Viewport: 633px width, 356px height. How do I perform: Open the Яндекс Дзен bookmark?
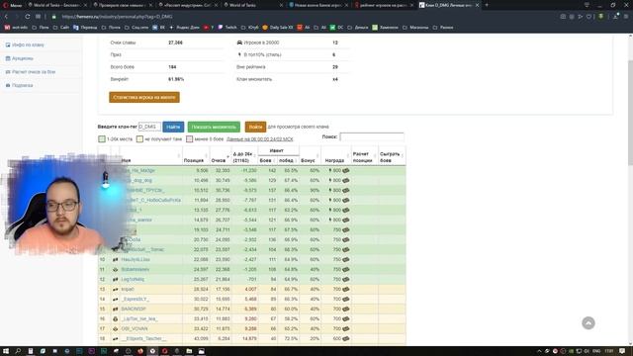[184, 28]
